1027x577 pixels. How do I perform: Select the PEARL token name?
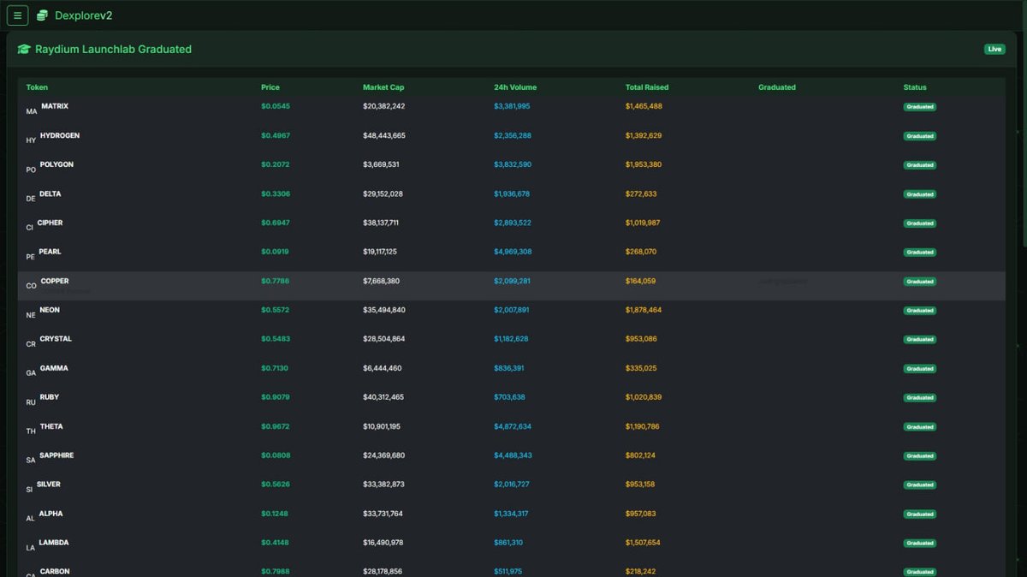[x=50, y=252]
